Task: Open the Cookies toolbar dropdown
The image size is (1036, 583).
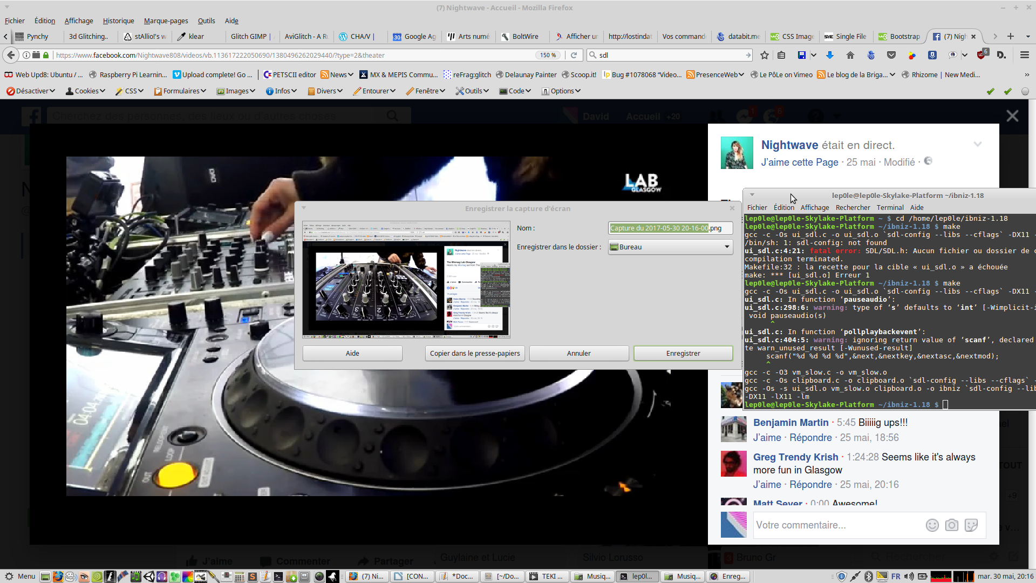Action: pos(85,91)
